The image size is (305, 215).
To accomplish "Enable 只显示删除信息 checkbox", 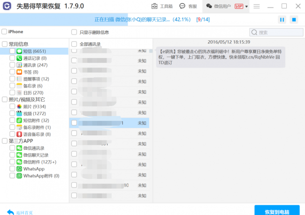I will point(74,32).
